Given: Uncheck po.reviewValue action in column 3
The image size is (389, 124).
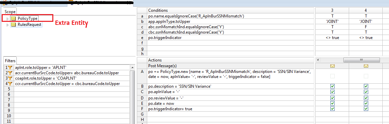Looking at the screenshot, I should pyautogui.click(x=332, y=98).
